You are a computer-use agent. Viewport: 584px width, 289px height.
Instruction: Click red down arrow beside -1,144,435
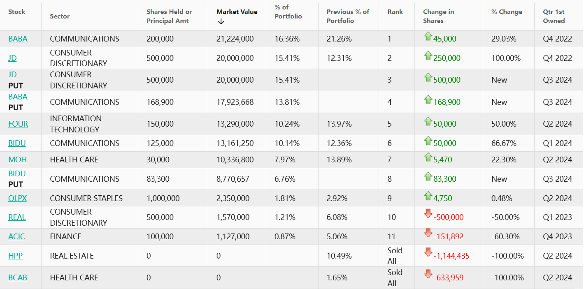(x=428, y=252)
